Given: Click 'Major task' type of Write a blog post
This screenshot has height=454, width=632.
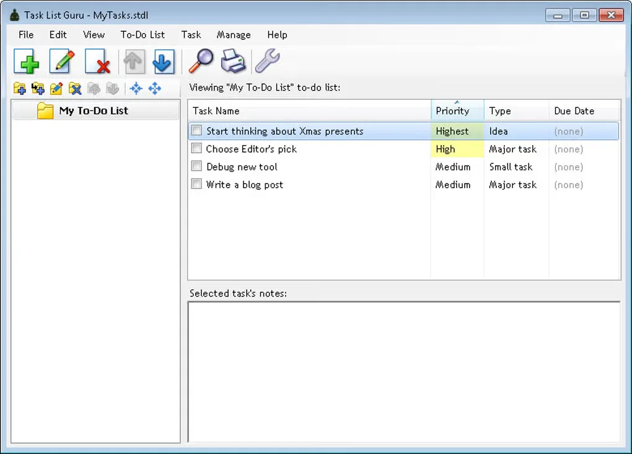Looking at the screenshot, I should click(512, 184).
